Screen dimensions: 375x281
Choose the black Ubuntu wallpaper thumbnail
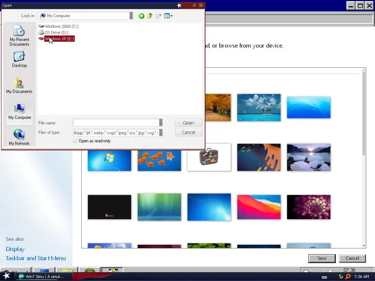pos(109,207)
